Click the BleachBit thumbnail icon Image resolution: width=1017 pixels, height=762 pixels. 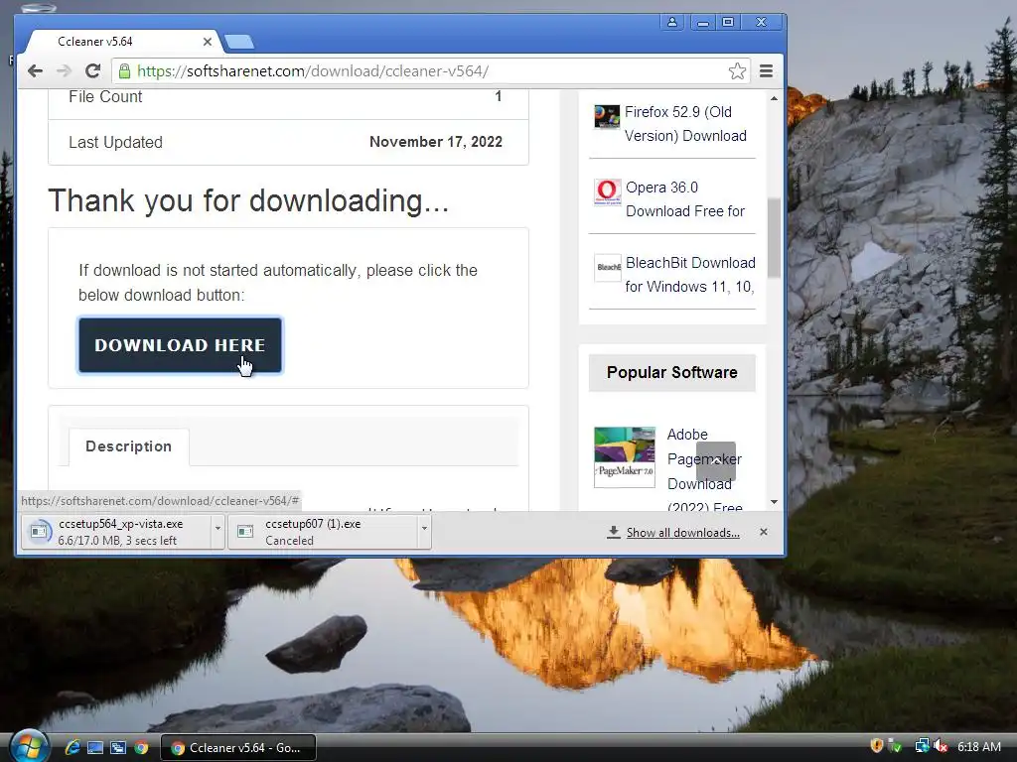(x=608, y=267)
